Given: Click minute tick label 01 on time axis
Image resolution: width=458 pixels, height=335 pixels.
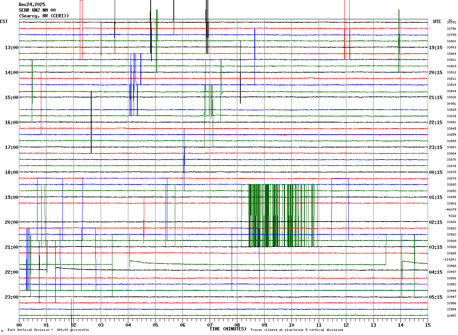Looking at the screenshot, I should [x=46, y=325].
